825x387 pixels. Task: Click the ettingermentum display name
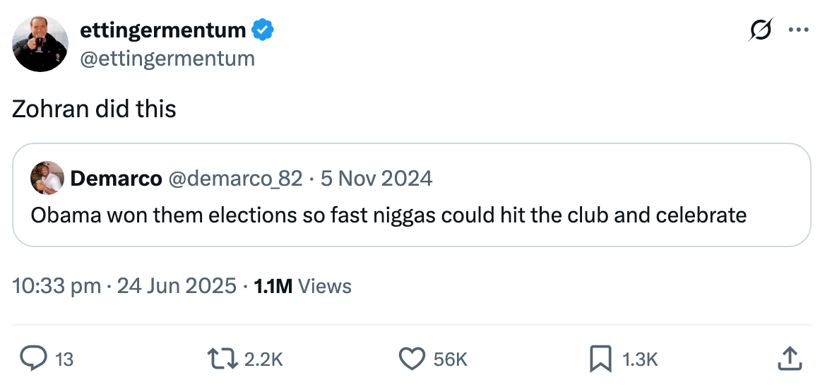point(163,30)
